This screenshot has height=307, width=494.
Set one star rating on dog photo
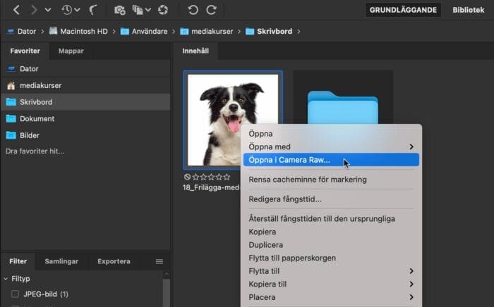click(195, 177)
